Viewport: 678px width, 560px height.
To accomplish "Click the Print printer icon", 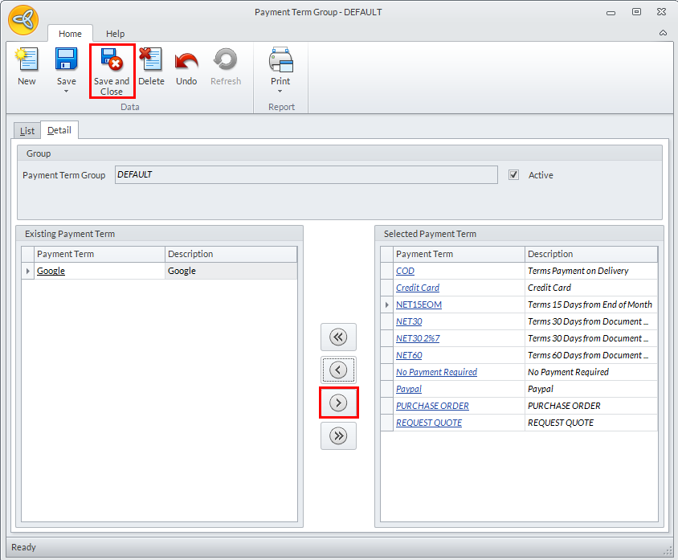I will click(x=280, y=59).
